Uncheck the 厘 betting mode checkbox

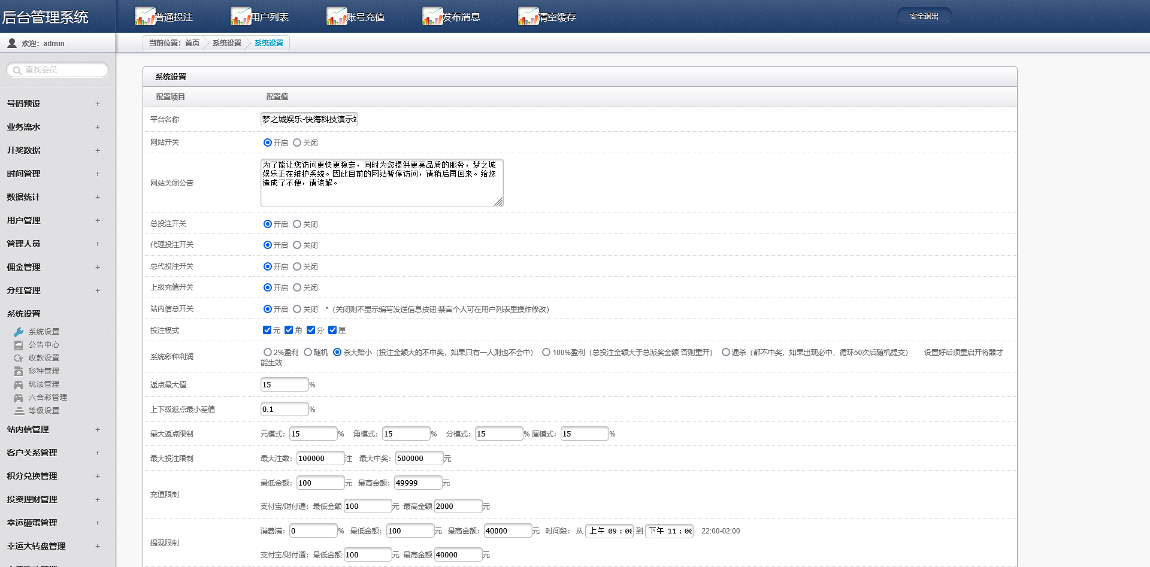coord(332,330)
